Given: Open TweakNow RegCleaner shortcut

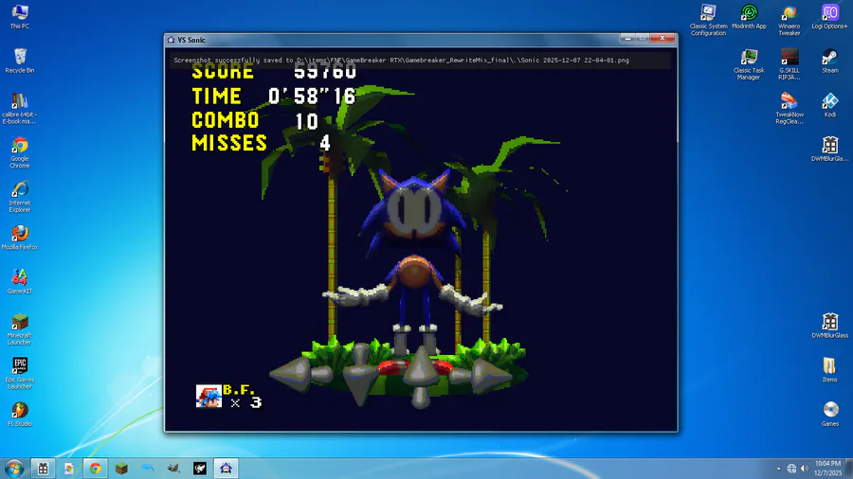Looking at the screenshot, I should [x=789, y=108].
